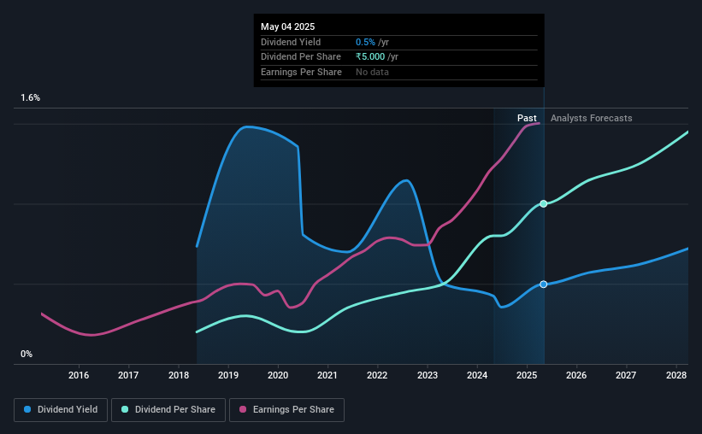Click the blue data point marker on chart
The height and width of the screenshot is (434, 702).
[544, 284]
